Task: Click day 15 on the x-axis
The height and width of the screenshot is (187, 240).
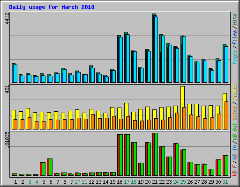Action: [x=112, y=182]
